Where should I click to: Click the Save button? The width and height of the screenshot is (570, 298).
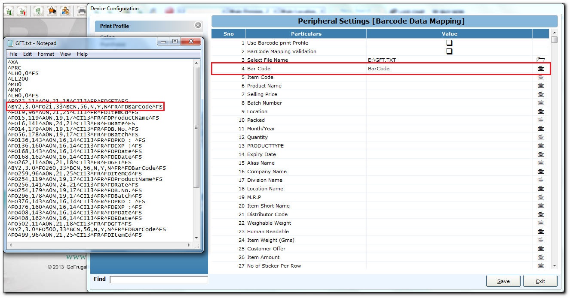pyautogui.click(x=503, y=281)
